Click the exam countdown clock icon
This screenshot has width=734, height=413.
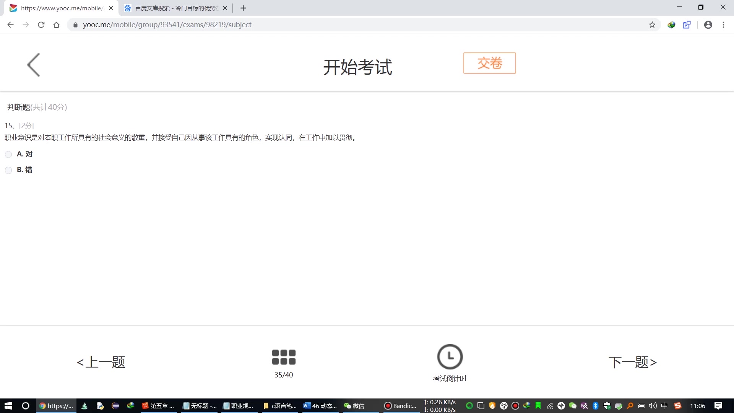click(450, 357)
